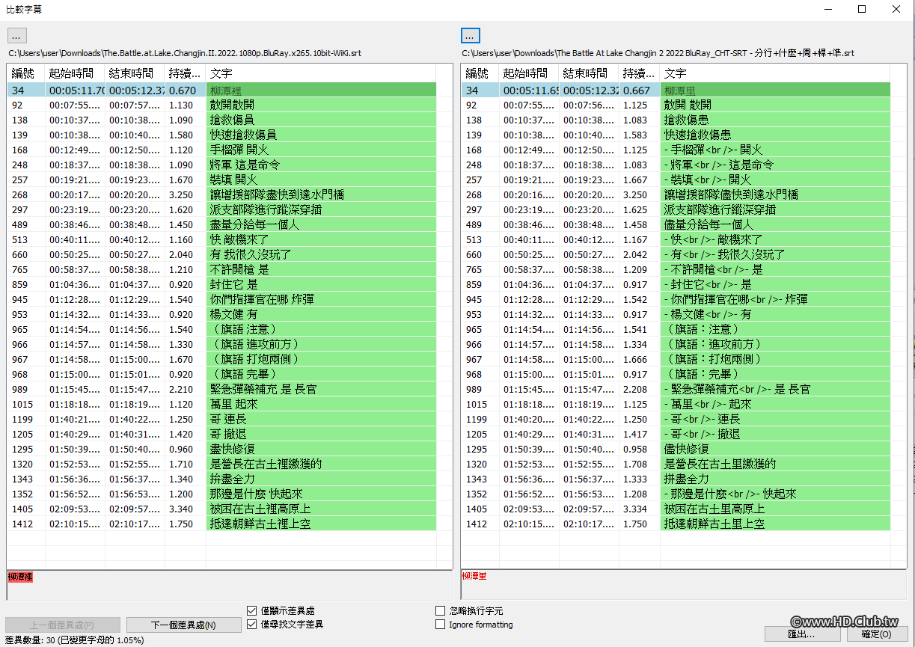The height and width of the screenshot is (647, 915).
Task: Select left row 封住它 是
Action: tap(221, 284)
